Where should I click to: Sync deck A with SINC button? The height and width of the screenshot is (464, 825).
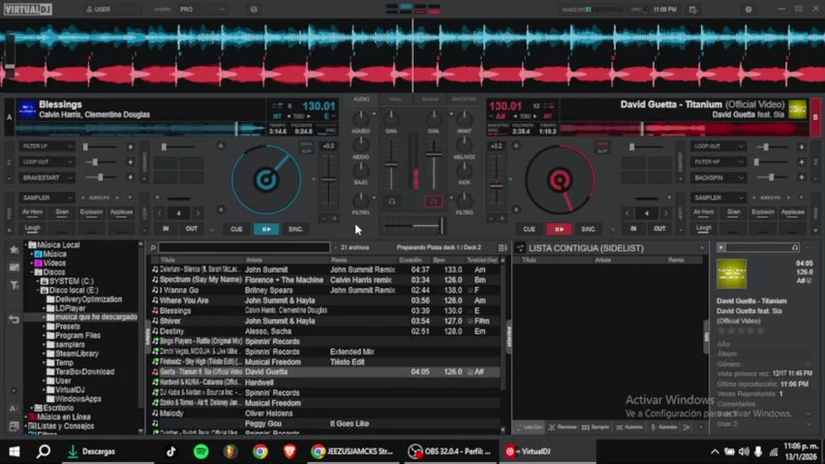(x=296, y=229)
